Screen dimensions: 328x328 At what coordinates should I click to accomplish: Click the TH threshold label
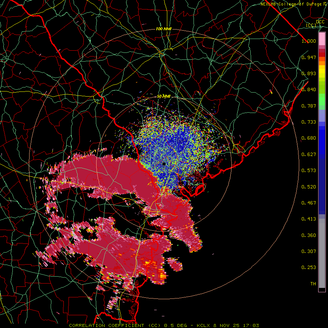(x=313, y=284)
